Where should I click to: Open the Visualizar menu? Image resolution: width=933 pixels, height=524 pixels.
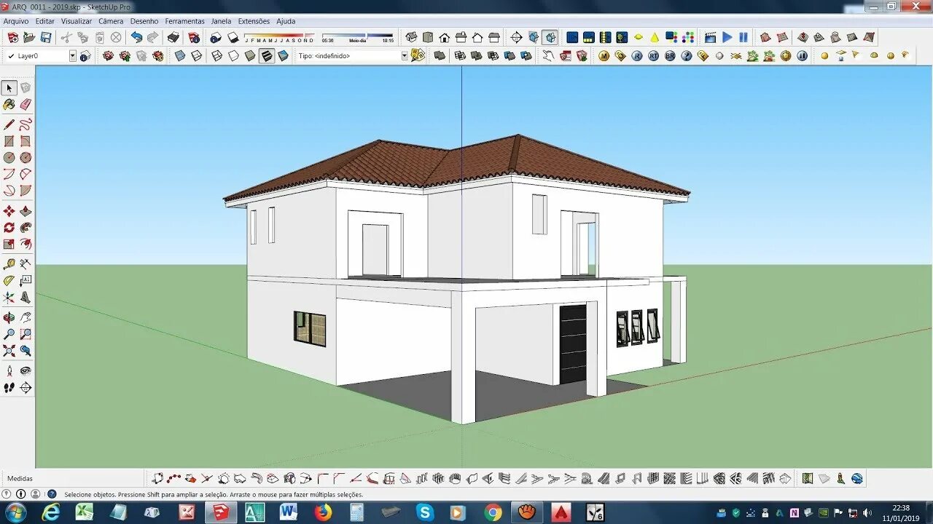[77, 21]
